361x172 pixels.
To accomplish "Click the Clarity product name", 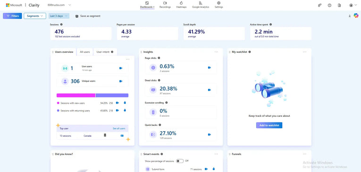I will (34, 5).
